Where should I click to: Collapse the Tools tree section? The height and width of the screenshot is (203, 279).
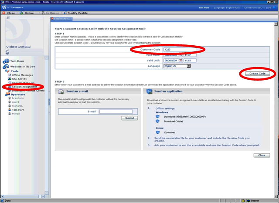(6, 71)
